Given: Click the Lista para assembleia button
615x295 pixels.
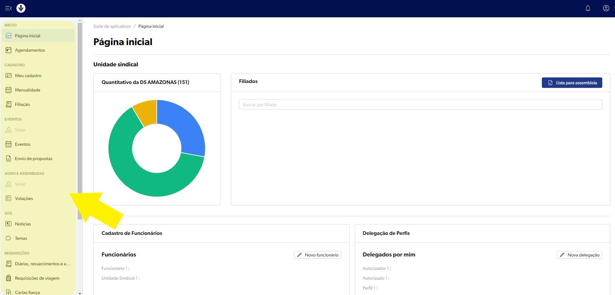Looking at the screenshot, I should tap(572, 83).
